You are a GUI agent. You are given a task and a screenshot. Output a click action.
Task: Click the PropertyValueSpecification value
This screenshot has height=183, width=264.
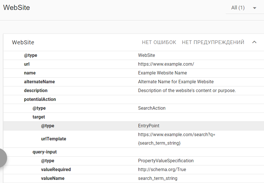166,161
